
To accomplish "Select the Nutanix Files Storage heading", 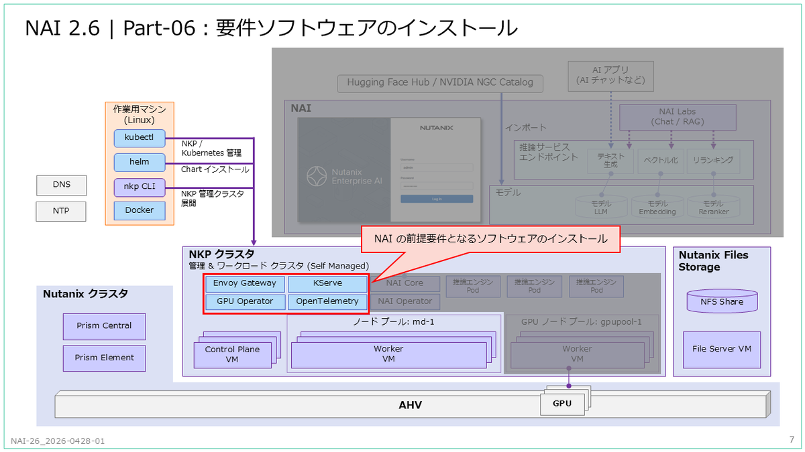I will click(x=713, y=261).
